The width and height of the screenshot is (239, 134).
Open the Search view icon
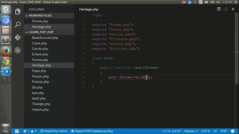[x=18, y=24]
